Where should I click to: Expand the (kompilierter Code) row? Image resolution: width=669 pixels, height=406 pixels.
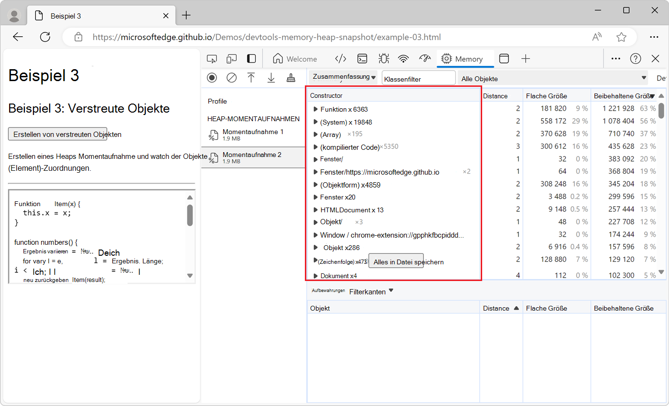pyautogui.click(x=315, y=147)
